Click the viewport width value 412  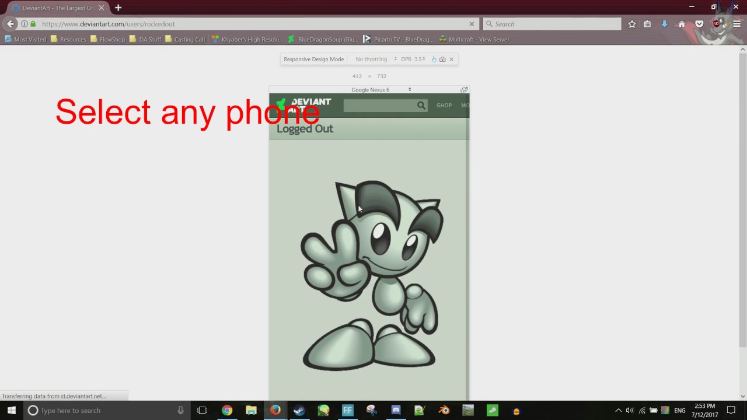click(357, 76)
